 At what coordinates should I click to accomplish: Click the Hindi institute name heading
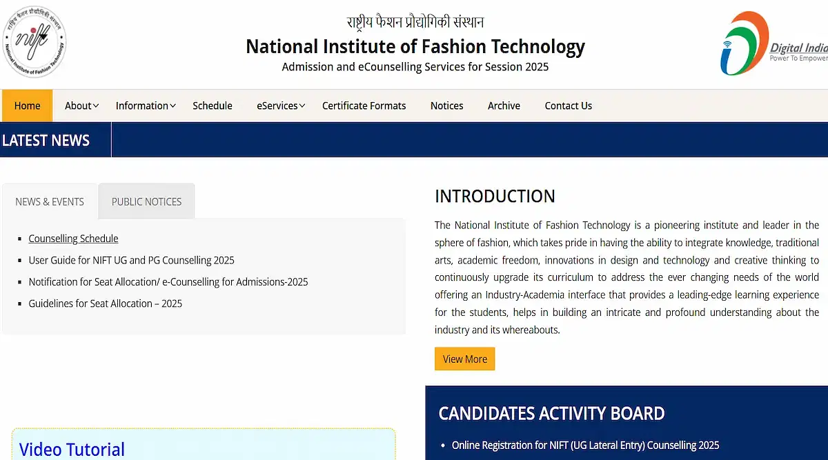coord(415,21)
